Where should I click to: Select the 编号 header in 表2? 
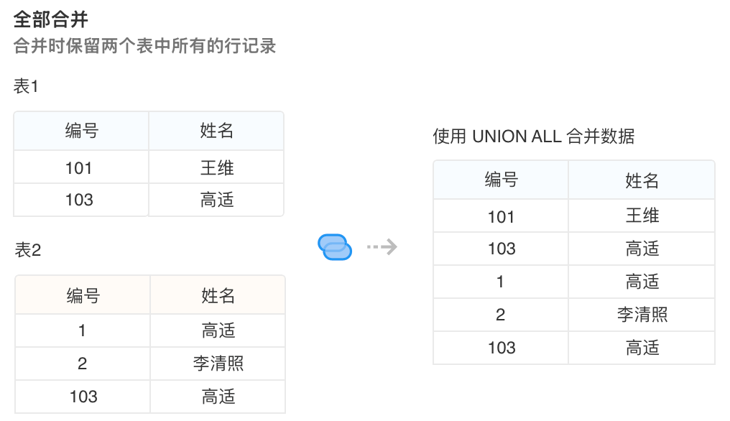(83, 295)
